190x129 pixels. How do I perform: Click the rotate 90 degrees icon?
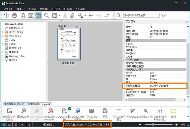pos(81,15)
